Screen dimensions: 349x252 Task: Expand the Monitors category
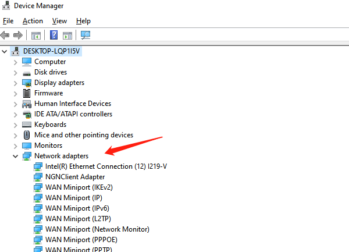coord(15,146)
